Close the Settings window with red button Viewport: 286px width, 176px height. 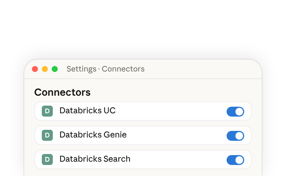pos(35,69)
